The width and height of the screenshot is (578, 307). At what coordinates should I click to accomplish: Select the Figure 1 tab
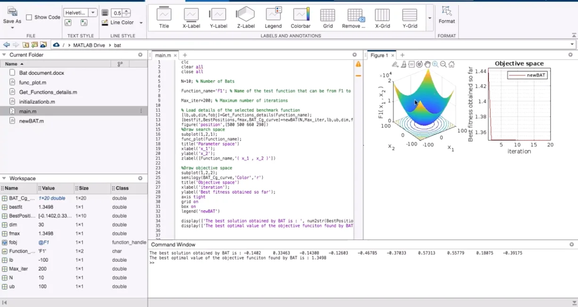point(379,55)
